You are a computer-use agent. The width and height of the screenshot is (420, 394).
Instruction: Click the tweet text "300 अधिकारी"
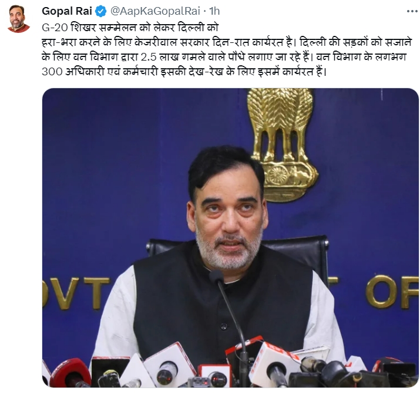pos(73,72)
